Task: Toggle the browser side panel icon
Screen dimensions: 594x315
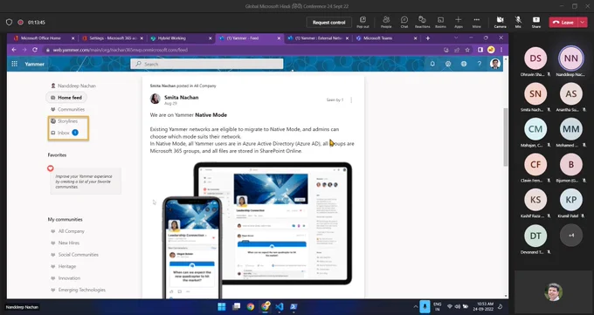Action: 480,50
